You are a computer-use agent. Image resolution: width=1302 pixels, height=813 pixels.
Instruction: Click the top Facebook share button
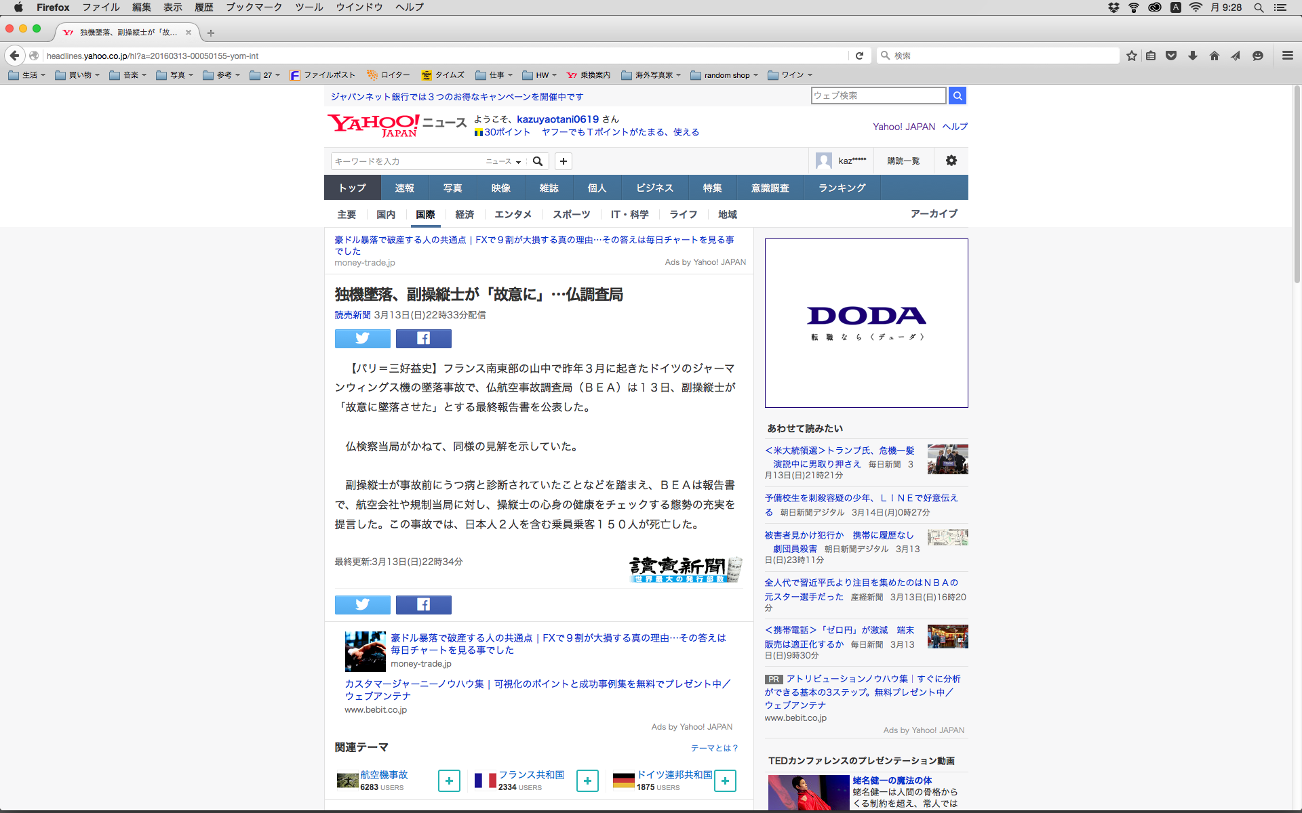pyautogui.click(x=423, y=338)
